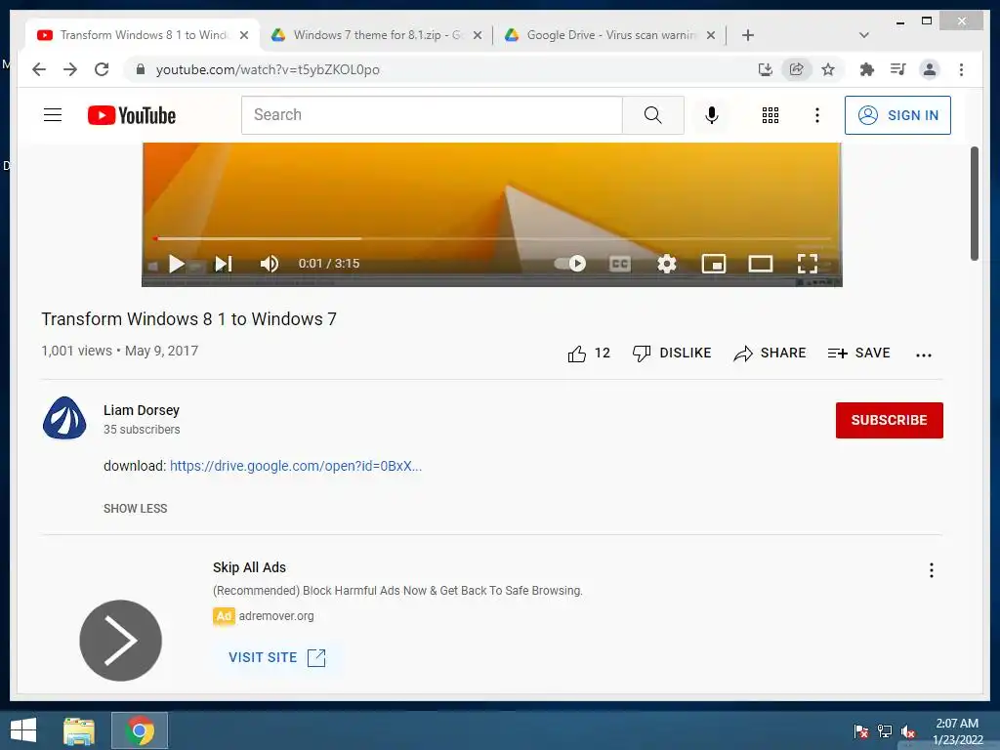Sign in to YouTube

coord(897,115)
